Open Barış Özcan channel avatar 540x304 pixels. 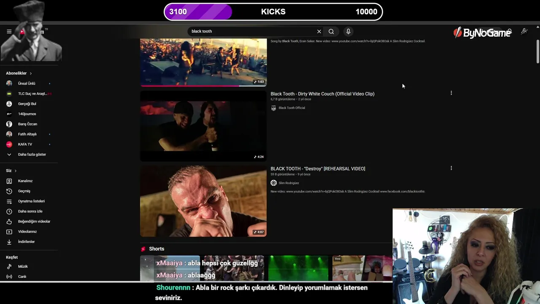9,124
